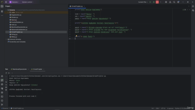Toggle soft-wrap in Run console
Viewport: 195px width, 110px height.
tap(6, 82)
